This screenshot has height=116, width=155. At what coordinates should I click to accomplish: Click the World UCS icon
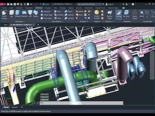(142, 14)
